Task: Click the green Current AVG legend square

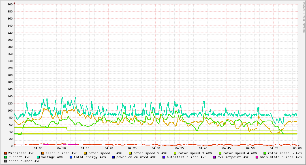Action: (x=6, y=157)
